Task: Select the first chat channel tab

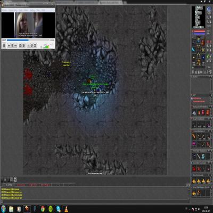Action: point(9,185)
